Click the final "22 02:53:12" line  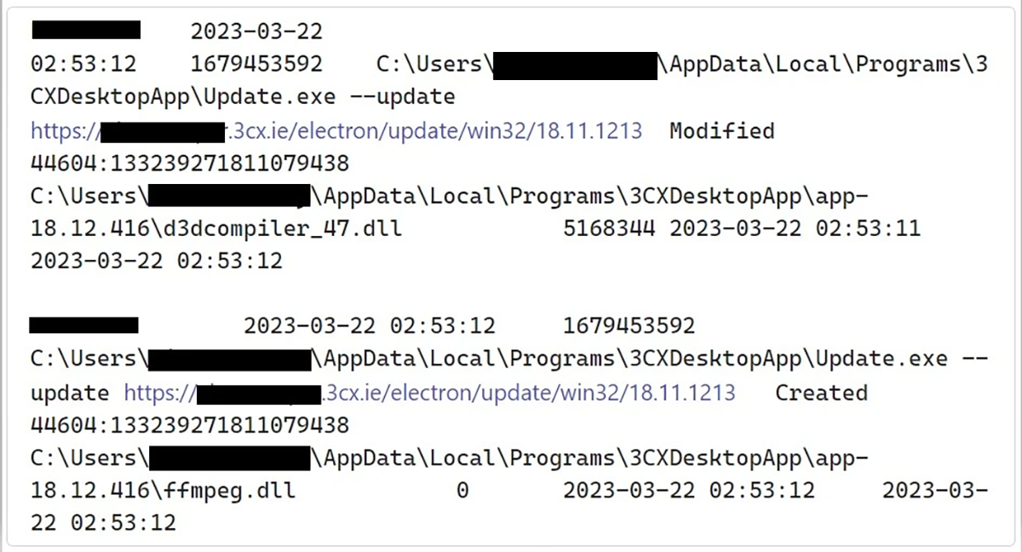(x=103, y=522)
